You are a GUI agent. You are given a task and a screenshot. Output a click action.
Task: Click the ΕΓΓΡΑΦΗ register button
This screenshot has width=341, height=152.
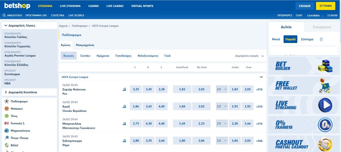pyautogui.click(x=326, y=6)
